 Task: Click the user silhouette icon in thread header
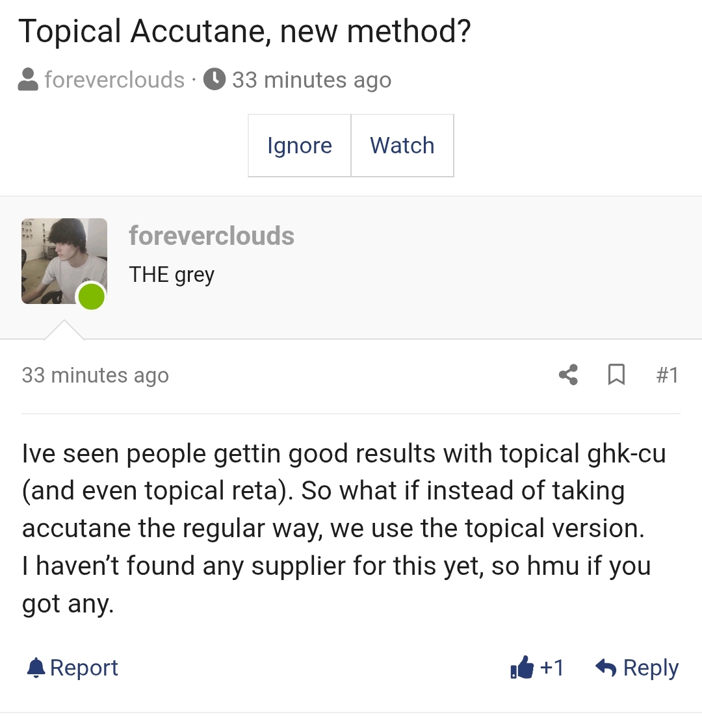pos(28,79)
